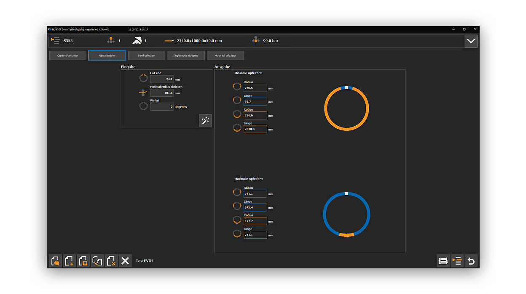The image size is (526, 294).
Task: Click the new file plus icon
Action: 69,261
